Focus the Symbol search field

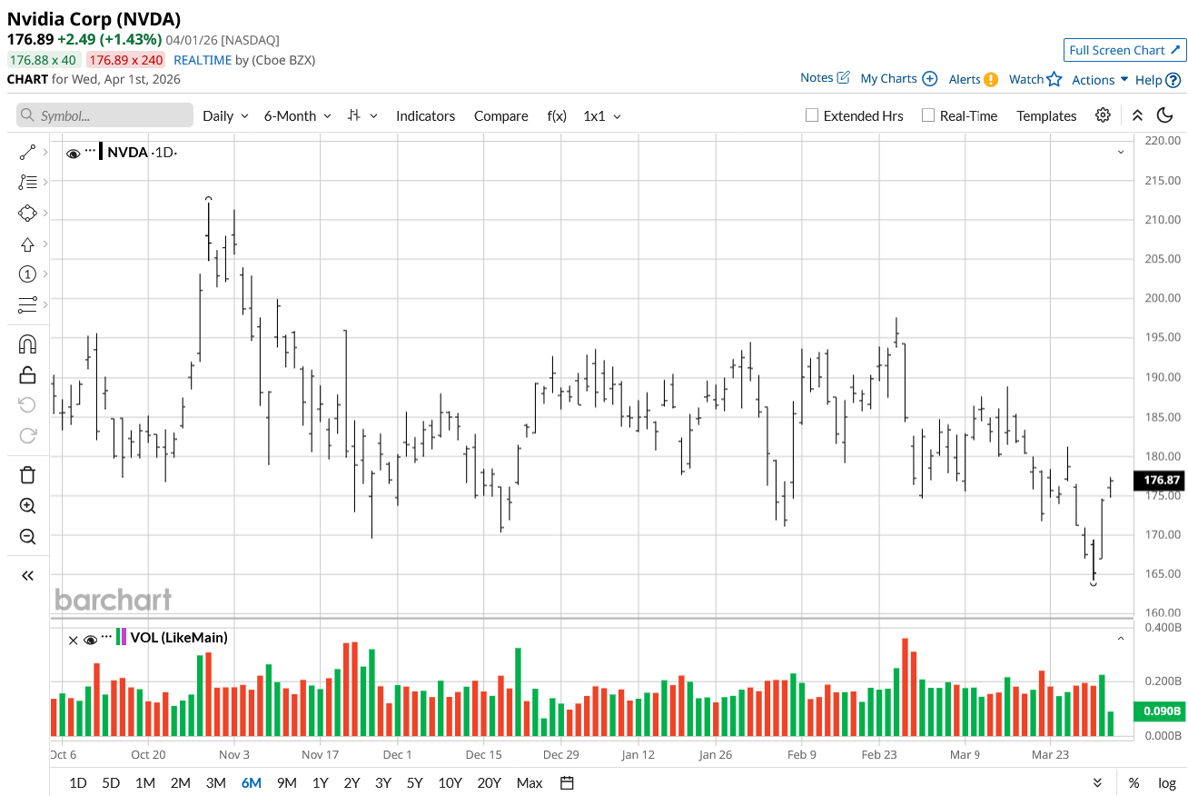pyautogui.click(x=104, y=115)
